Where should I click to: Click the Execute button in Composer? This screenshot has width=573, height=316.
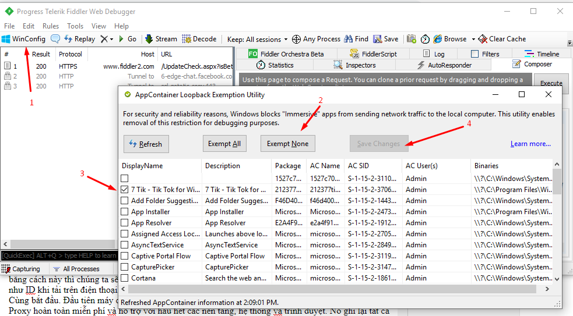coord(551,83)
